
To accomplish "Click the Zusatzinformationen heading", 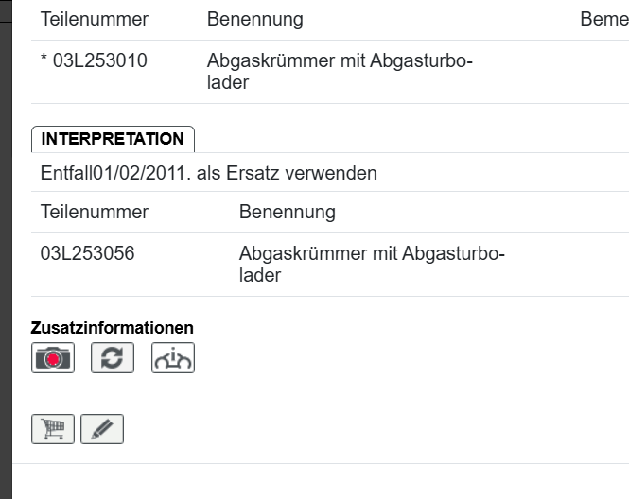I will (x=113, y=328).
